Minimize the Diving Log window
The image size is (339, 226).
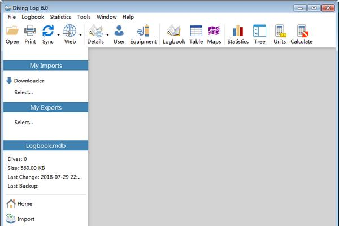pos(300,8)
